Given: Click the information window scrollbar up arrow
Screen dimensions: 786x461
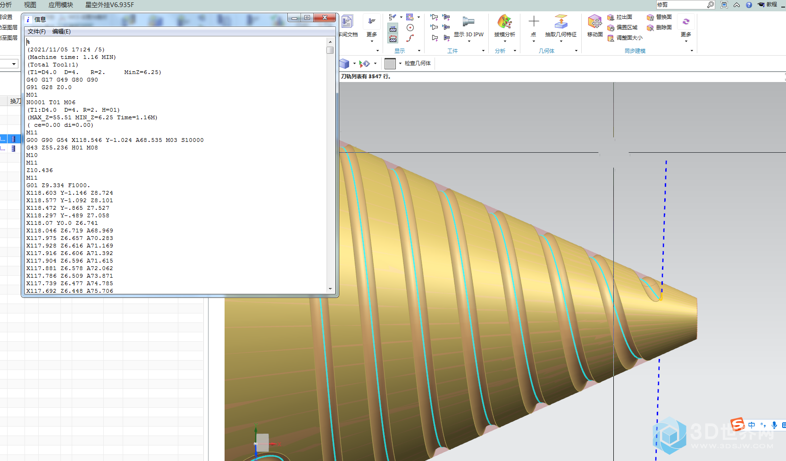Looking at the screenshot, I should [x=330, y=42].
